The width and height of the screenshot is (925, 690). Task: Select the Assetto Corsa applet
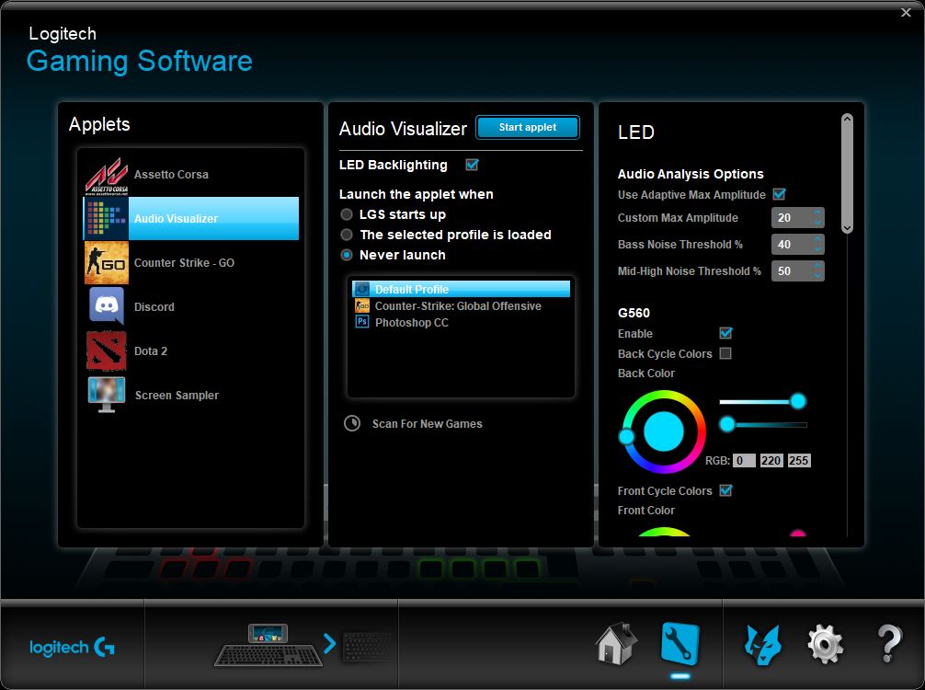coord(191,175)
